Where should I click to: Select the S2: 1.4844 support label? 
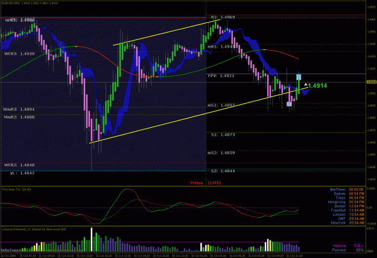223,171
